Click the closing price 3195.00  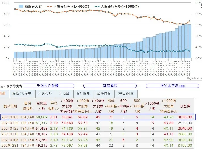[x=185, y=146]
